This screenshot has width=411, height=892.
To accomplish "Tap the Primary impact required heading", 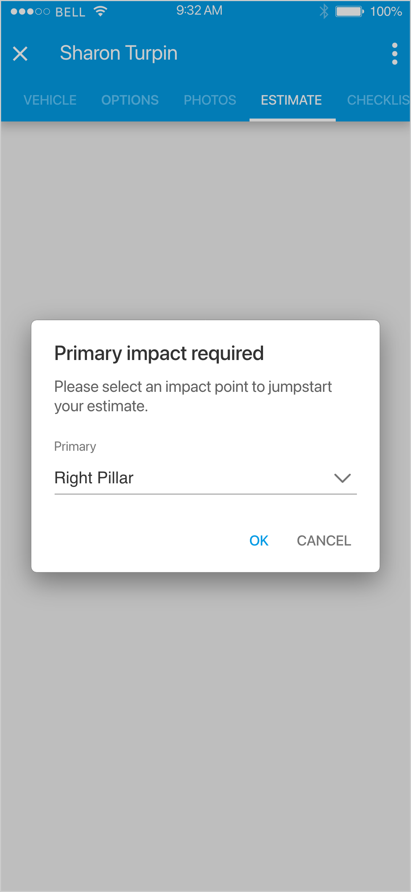I will point(159,353).
